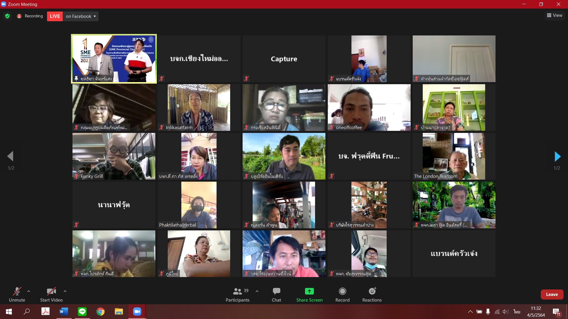Expand the participants options caret
Image resolution: width=568 pixels, height=319 pixels.
257,291
